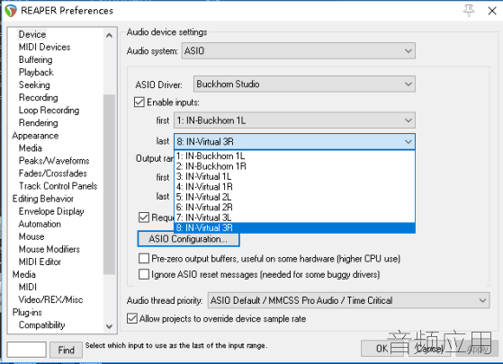Choose 8: IN-Virtual 3R highlighted entry
The height and width of the screenshot is (364, 503).
pyautogui.click(x=294, y=227)
